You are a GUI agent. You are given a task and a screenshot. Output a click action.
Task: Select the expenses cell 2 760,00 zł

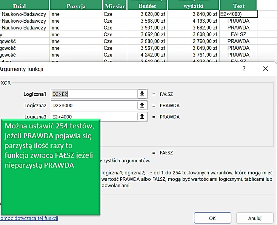pos(193,41)
